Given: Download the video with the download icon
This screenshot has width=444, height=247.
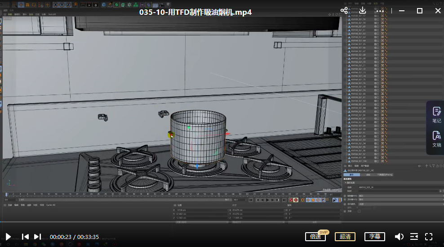Looking at the screenshot, I should coord(363,11).
